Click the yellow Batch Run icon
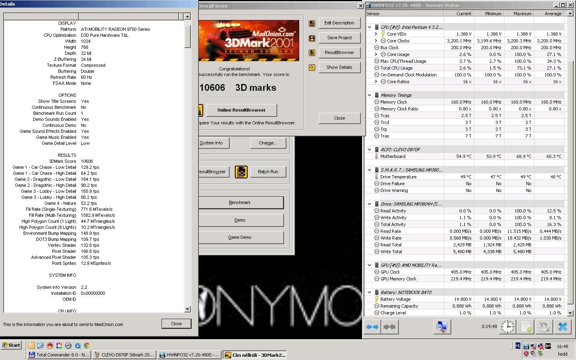The width and height of the screenshot is (576, 360). pos(241,172)
